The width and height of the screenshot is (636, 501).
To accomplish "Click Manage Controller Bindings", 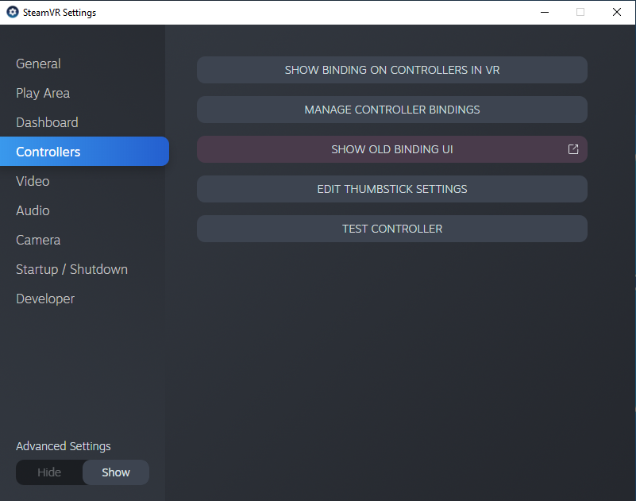I will click(391, 110).
